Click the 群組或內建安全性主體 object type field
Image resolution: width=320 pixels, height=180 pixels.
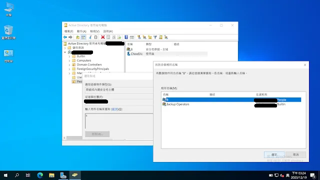coord(119,90)
